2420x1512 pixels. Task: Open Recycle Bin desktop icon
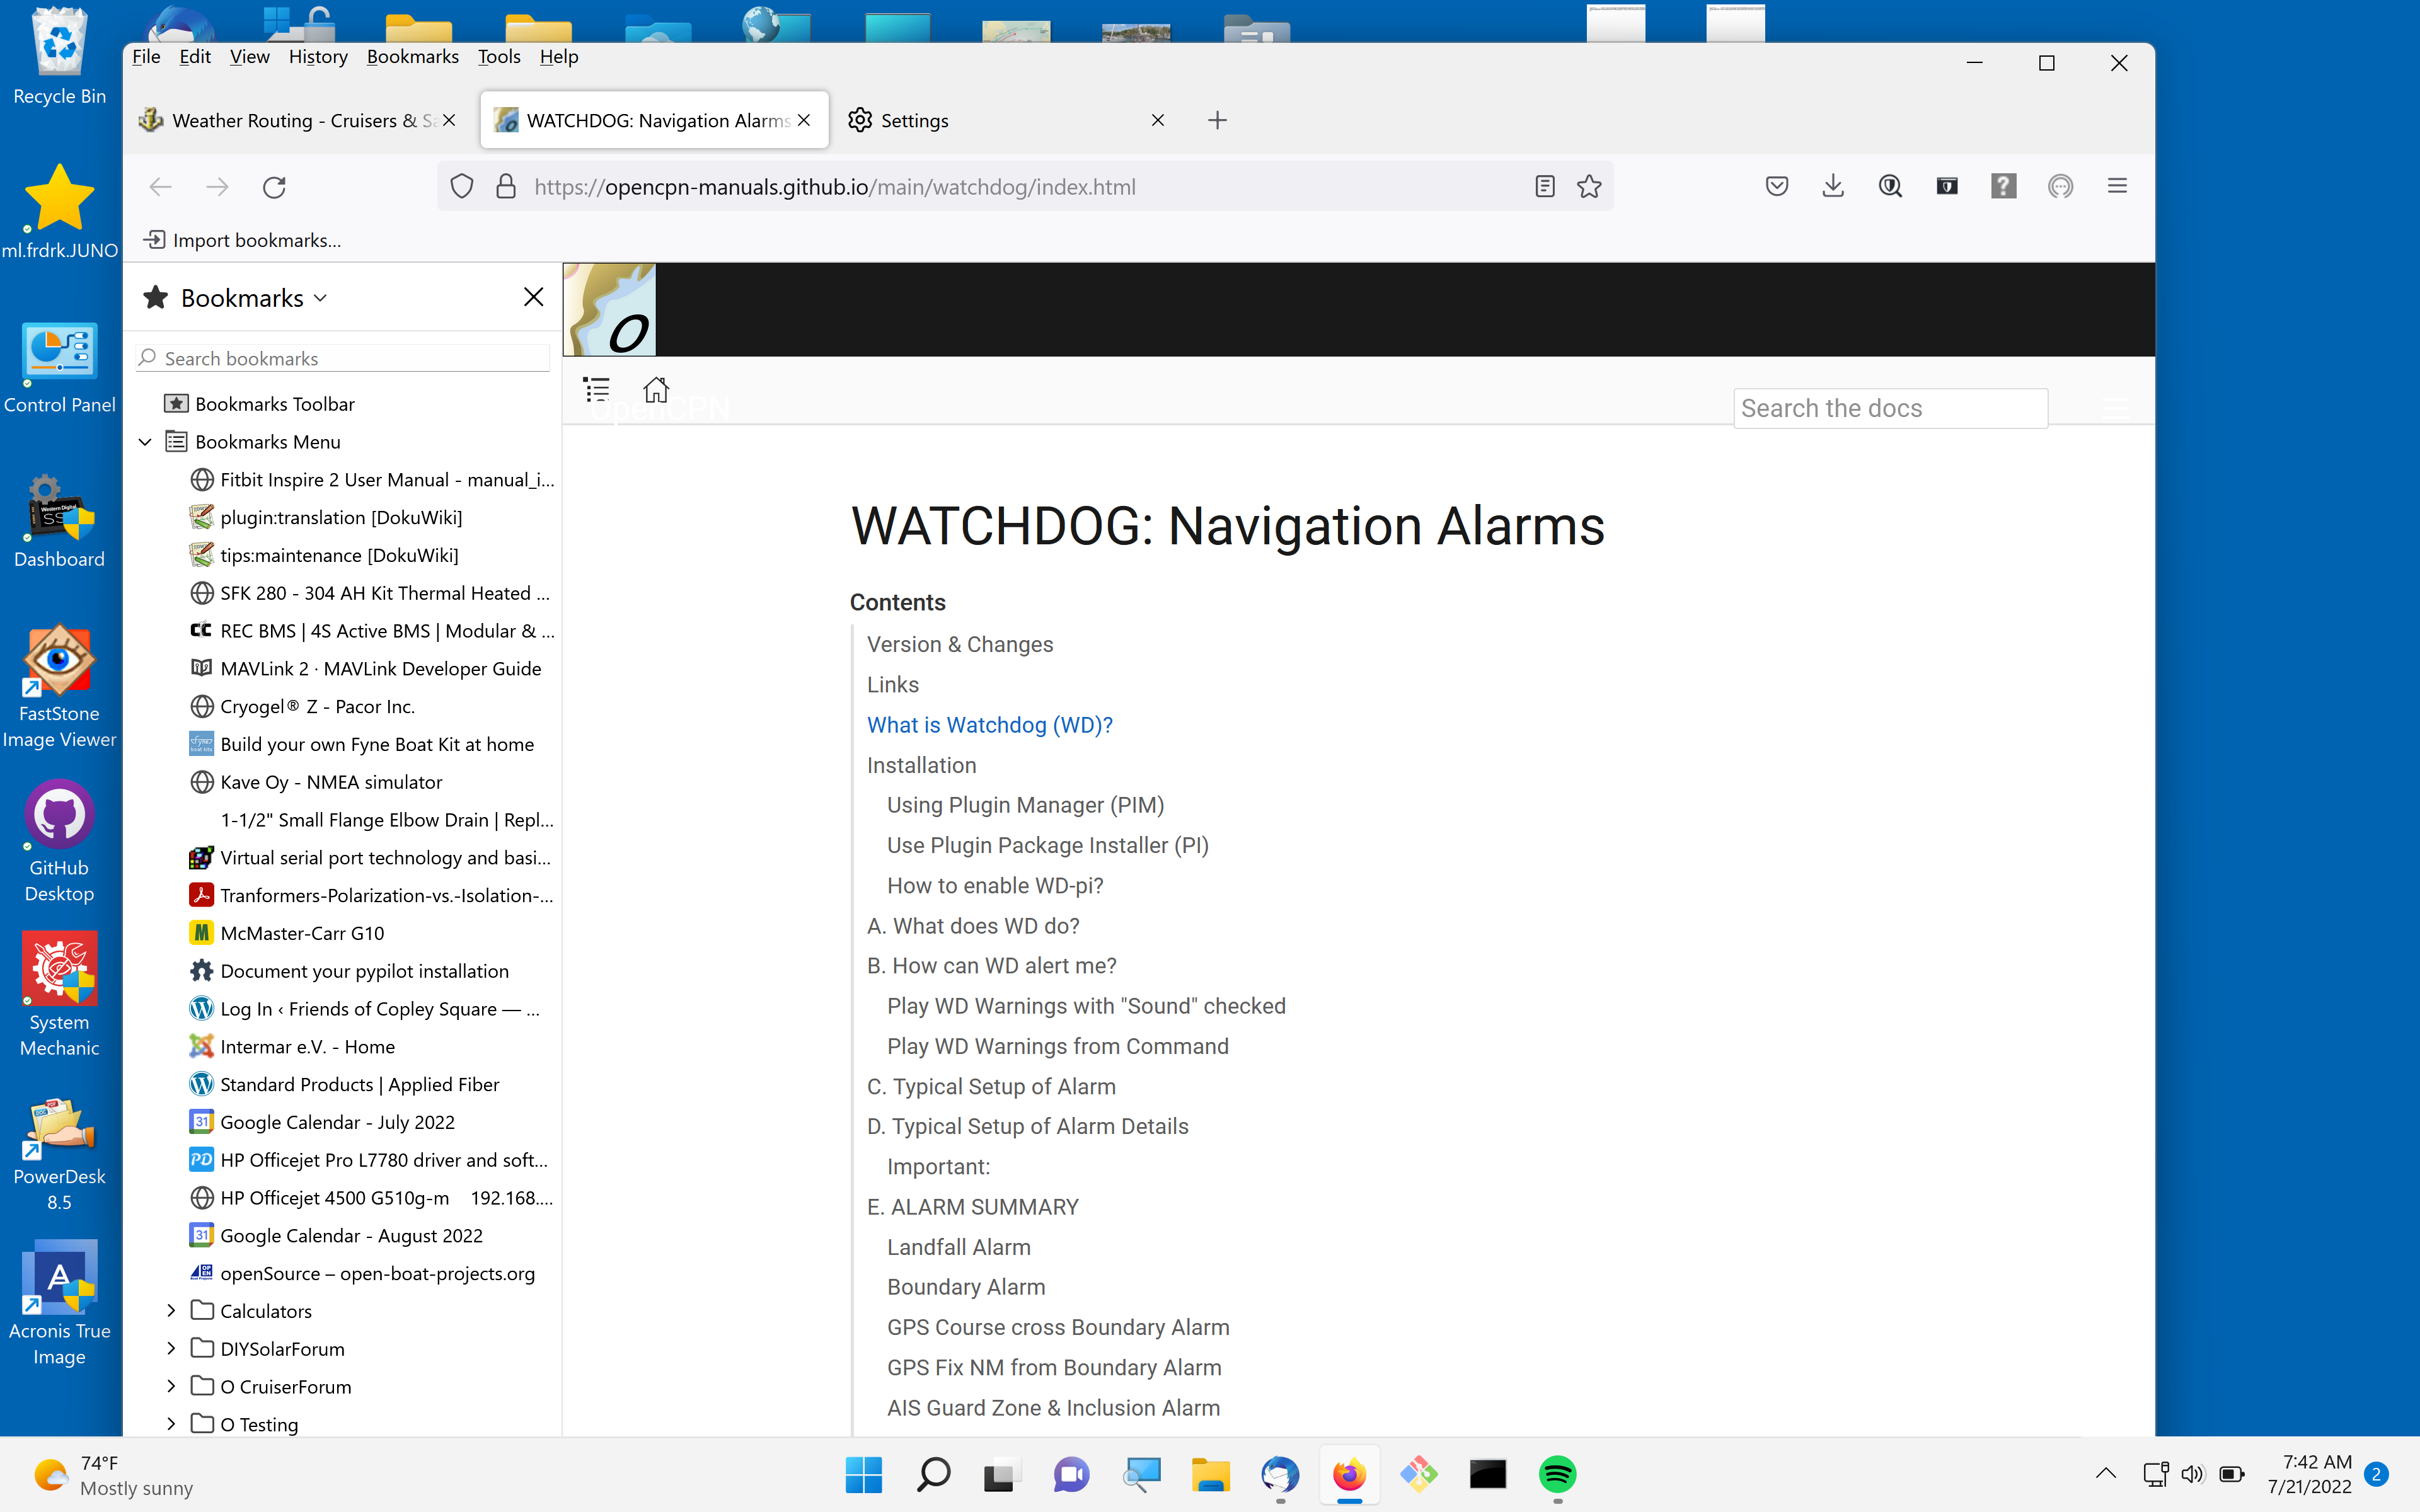click(59, 55)
